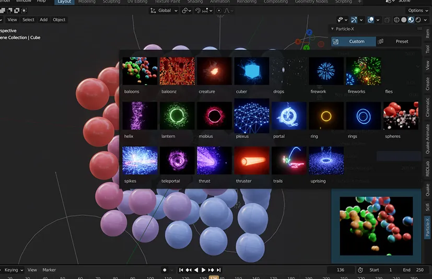This screenshot has width=432, height=279.
Task: Select the baloons particle preset thumbnail
Action: click(139, 71)
